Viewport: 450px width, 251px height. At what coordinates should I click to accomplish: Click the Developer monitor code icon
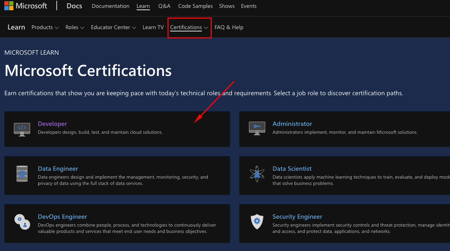(22, 129)
